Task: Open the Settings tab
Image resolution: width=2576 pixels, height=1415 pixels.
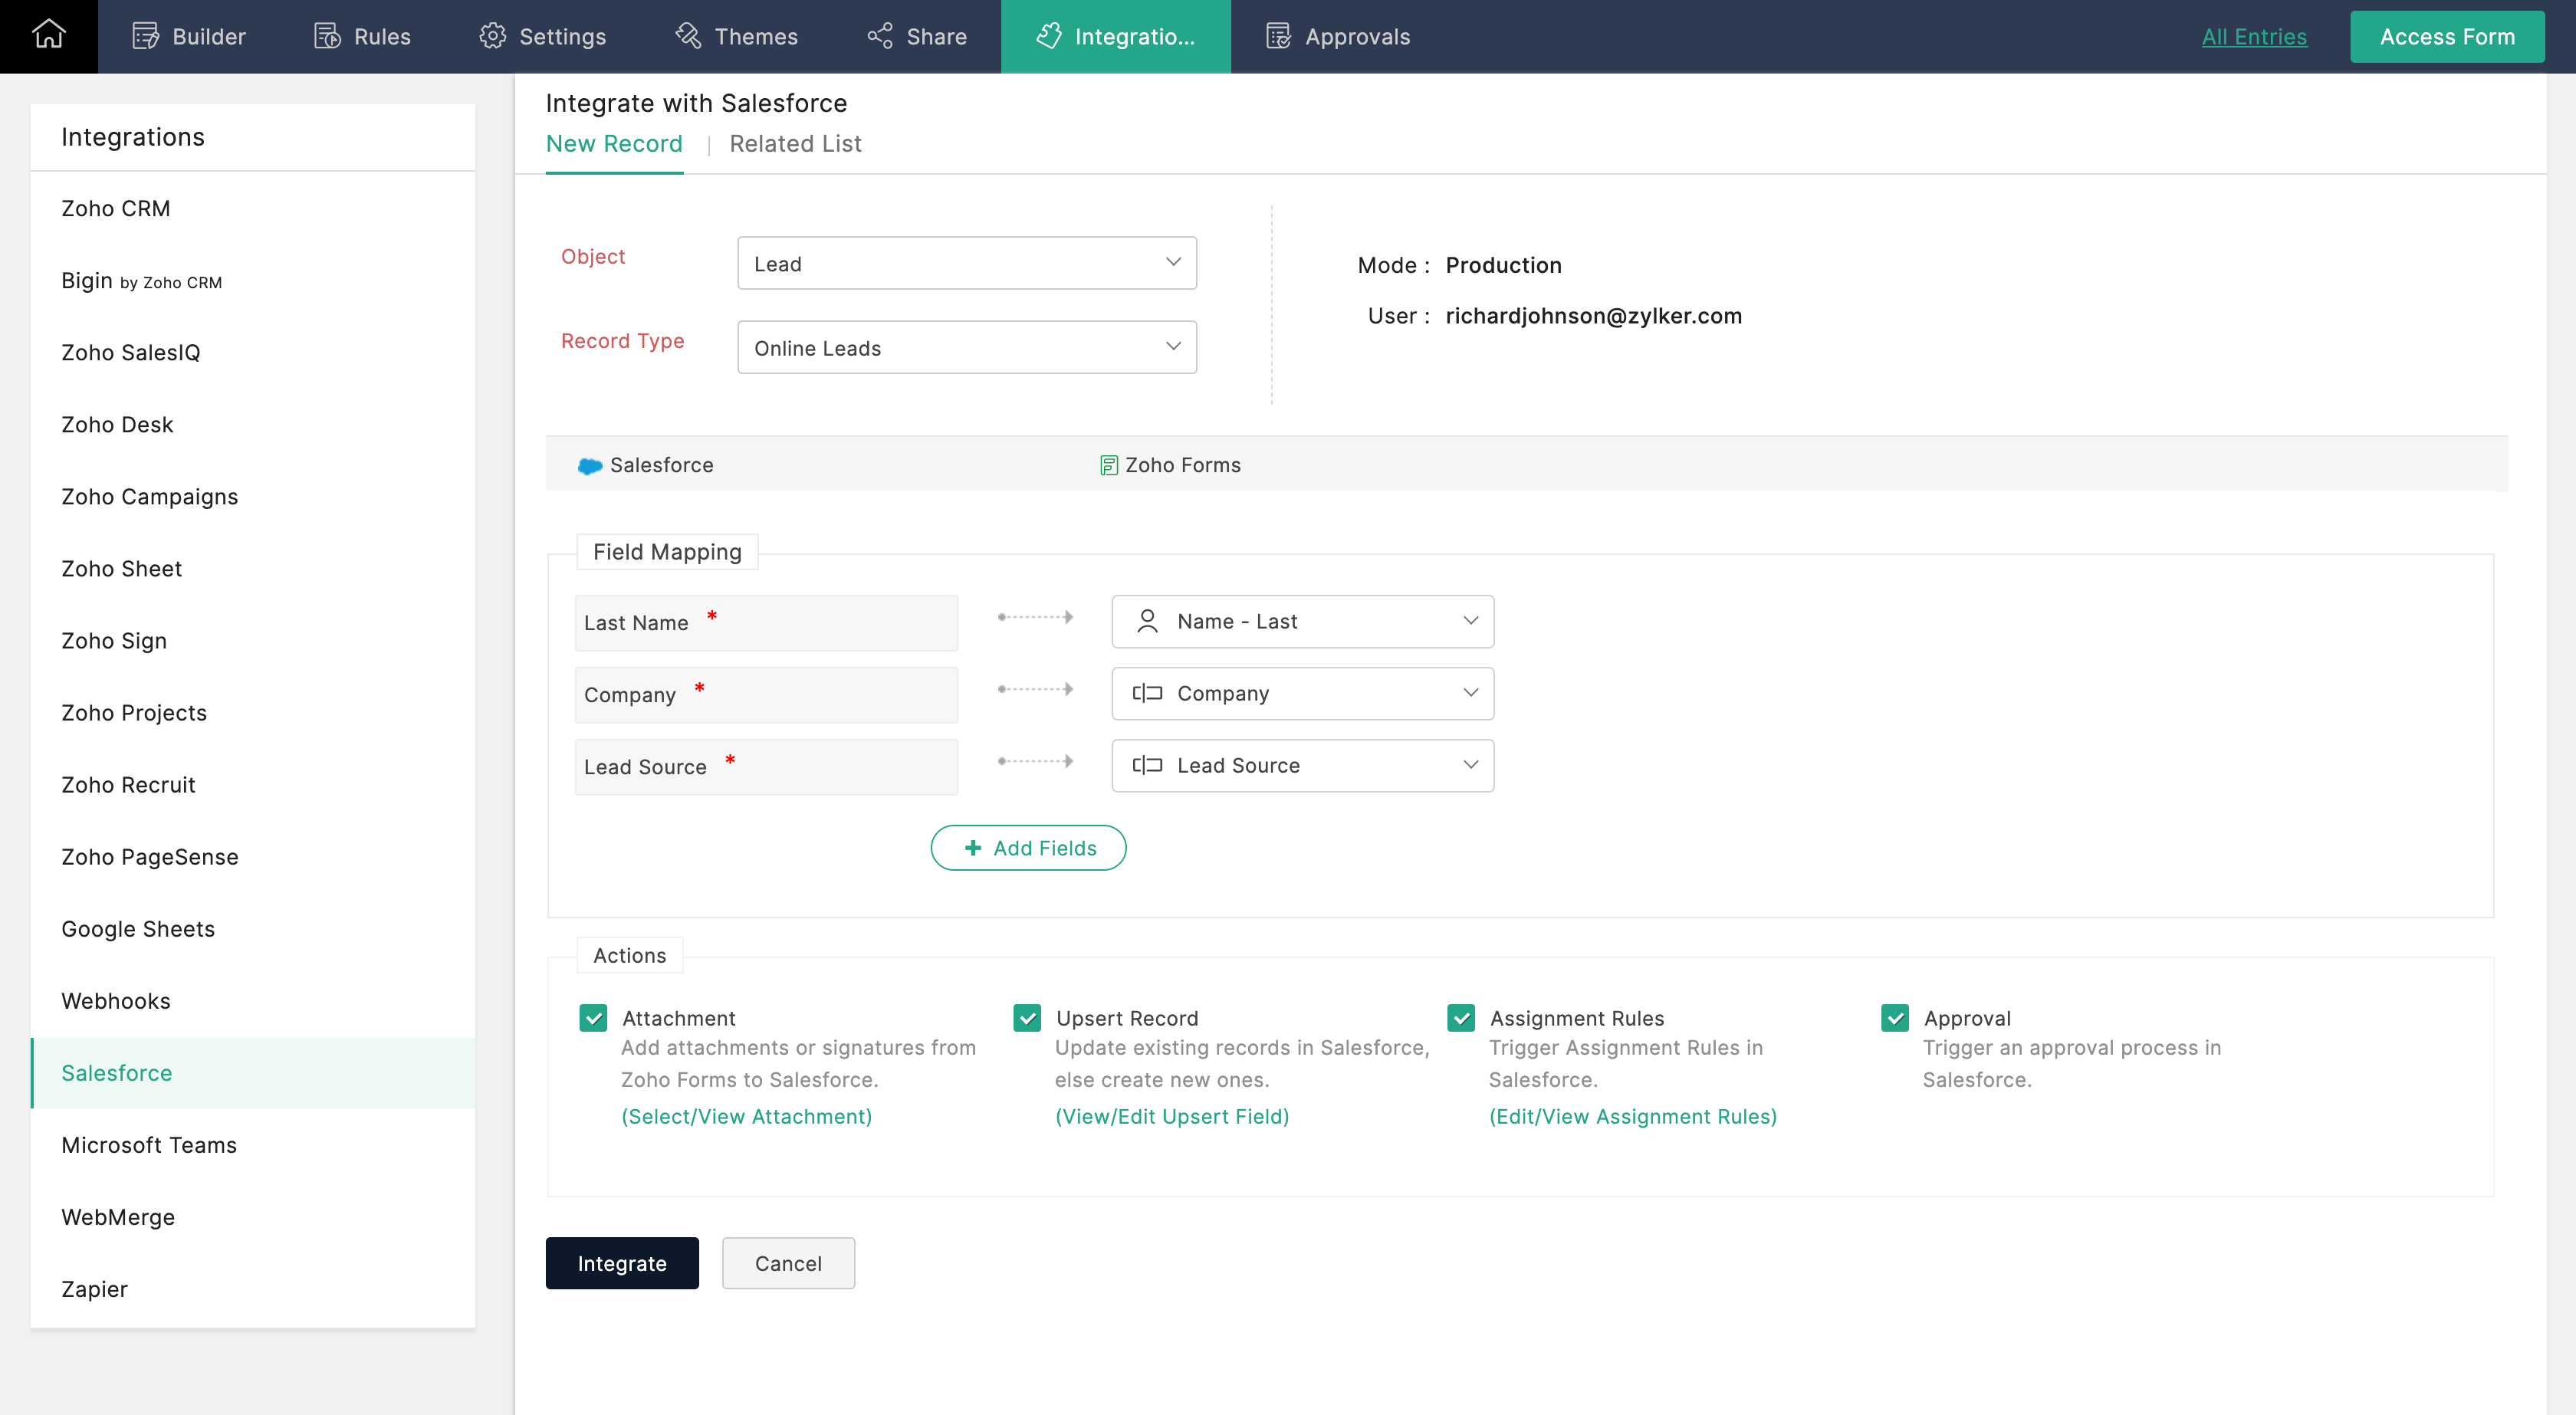Action: [x=542, y=36]
